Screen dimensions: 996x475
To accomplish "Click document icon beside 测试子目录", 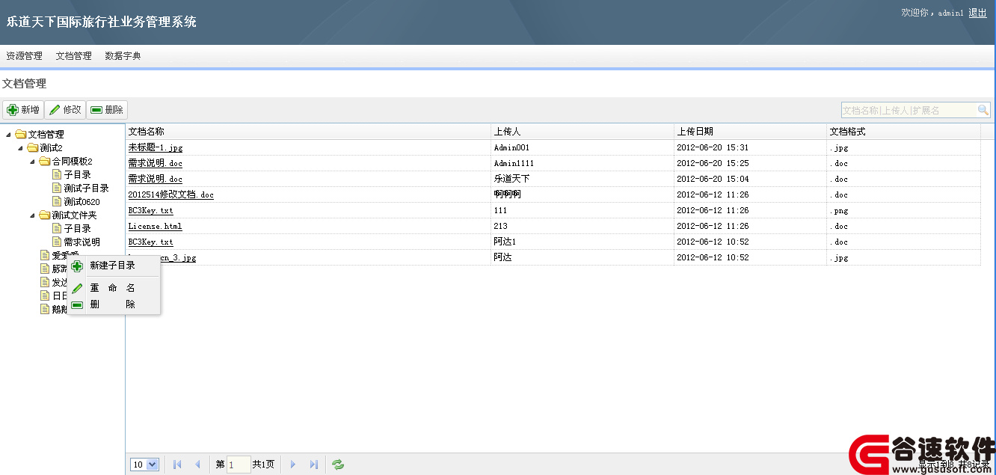I will click(x=56, y=189).
